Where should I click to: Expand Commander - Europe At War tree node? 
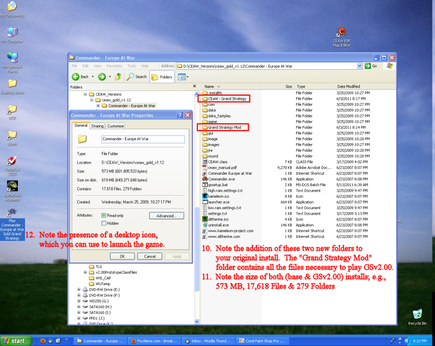pos(98,106)
